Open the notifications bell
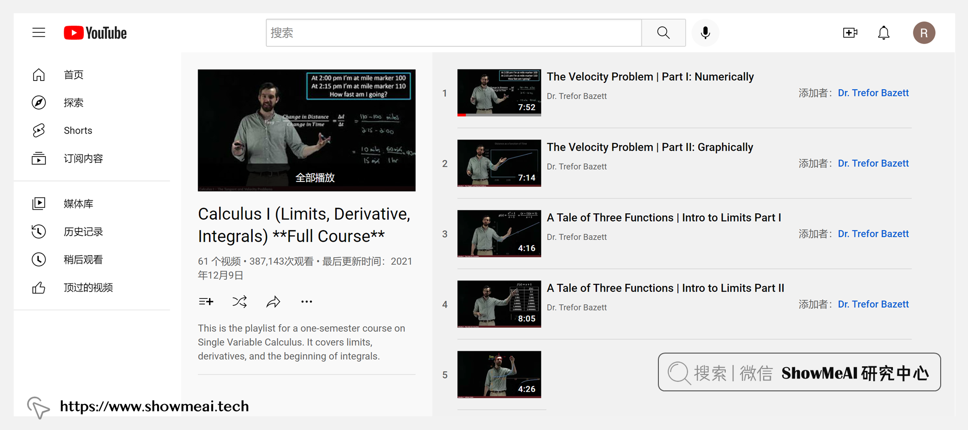This screenshot has height=430, width=968. (x=883, y=32)
